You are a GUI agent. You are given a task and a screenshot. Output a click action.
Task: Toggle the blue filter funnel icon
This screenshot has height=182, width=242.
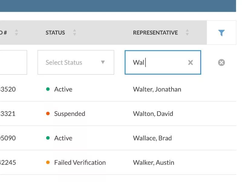[221, 33]
